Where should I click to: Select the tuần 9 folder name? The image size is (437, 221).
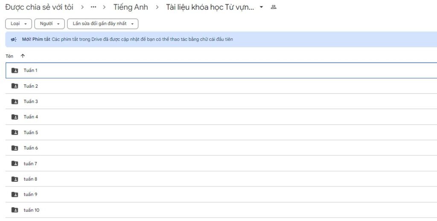[30, 194]
